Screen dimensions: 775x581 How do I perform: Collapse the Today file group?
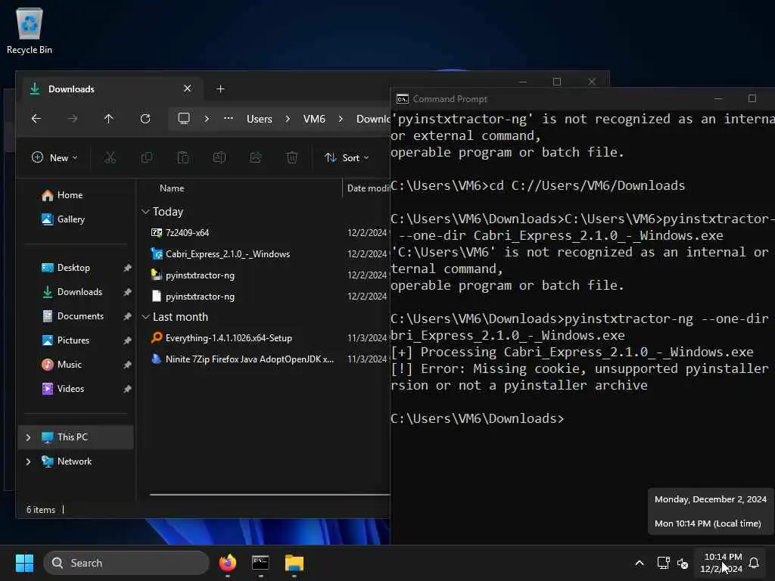145,212
